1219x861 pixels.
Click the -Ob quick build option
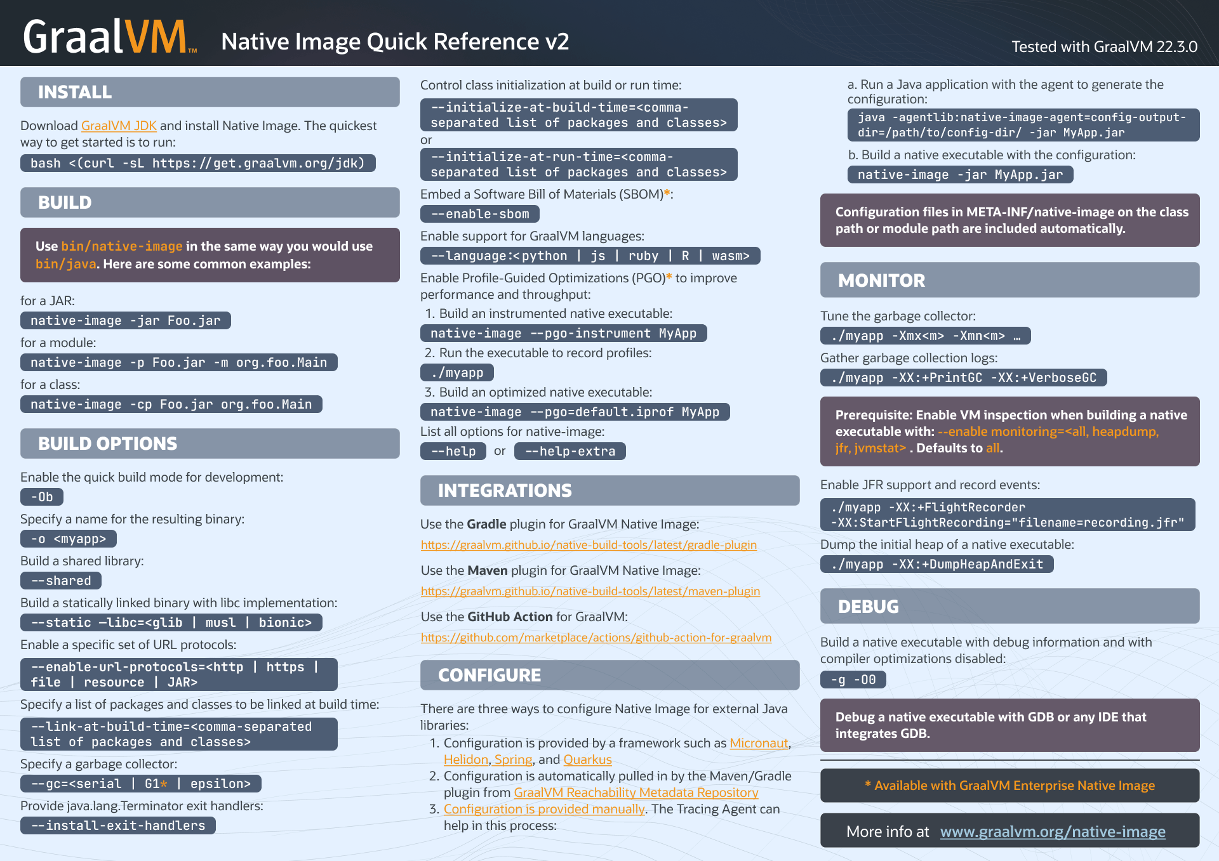pos(42,497)
